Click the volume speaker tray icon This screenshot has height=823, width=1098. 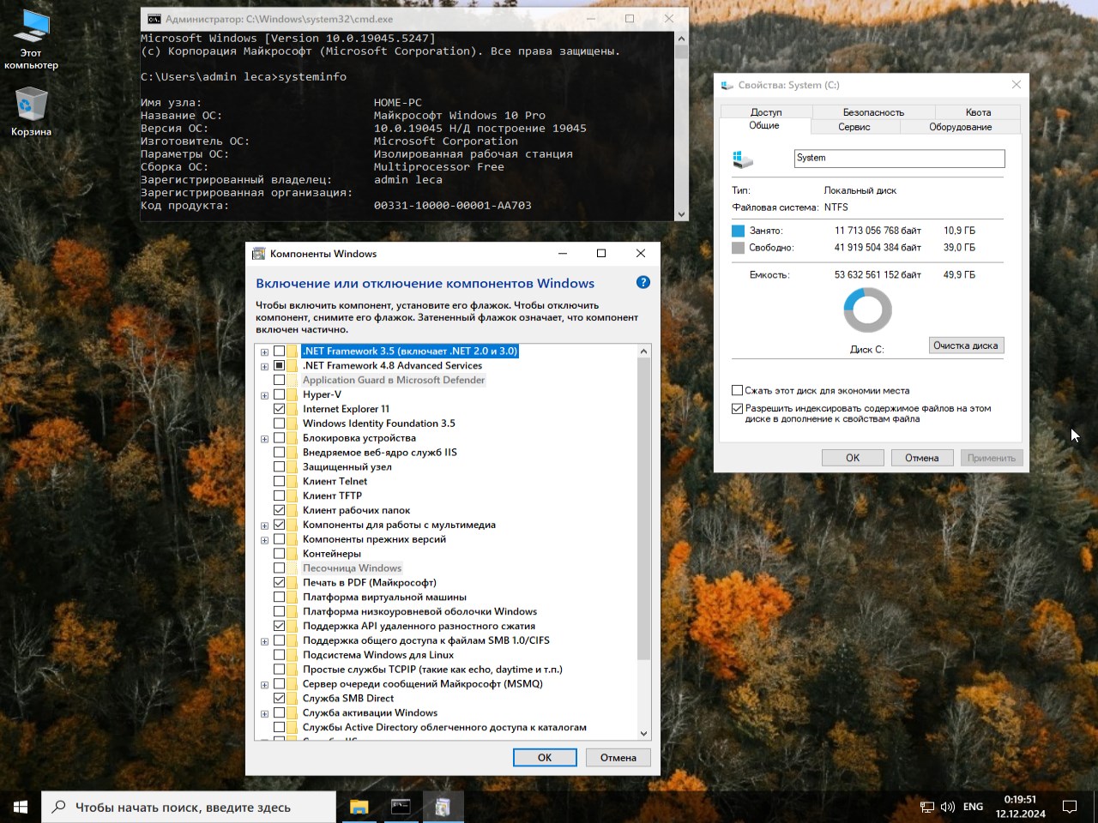pos(948,807)
